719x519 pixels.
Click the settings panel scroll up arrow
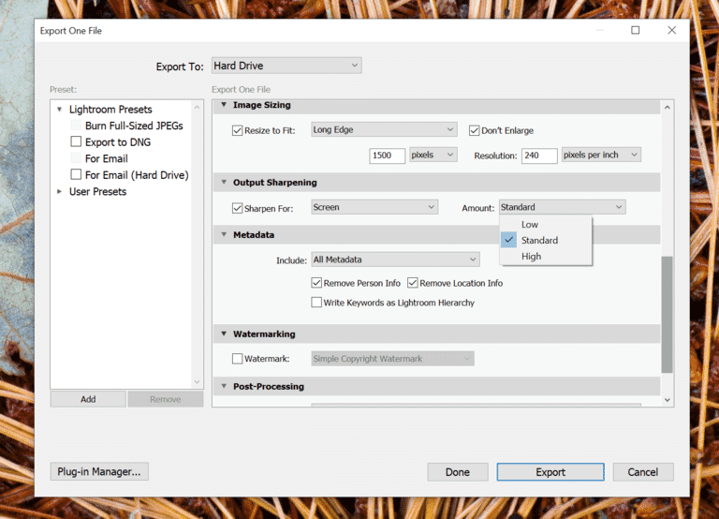pyautogui.click(x=668, y=108)
